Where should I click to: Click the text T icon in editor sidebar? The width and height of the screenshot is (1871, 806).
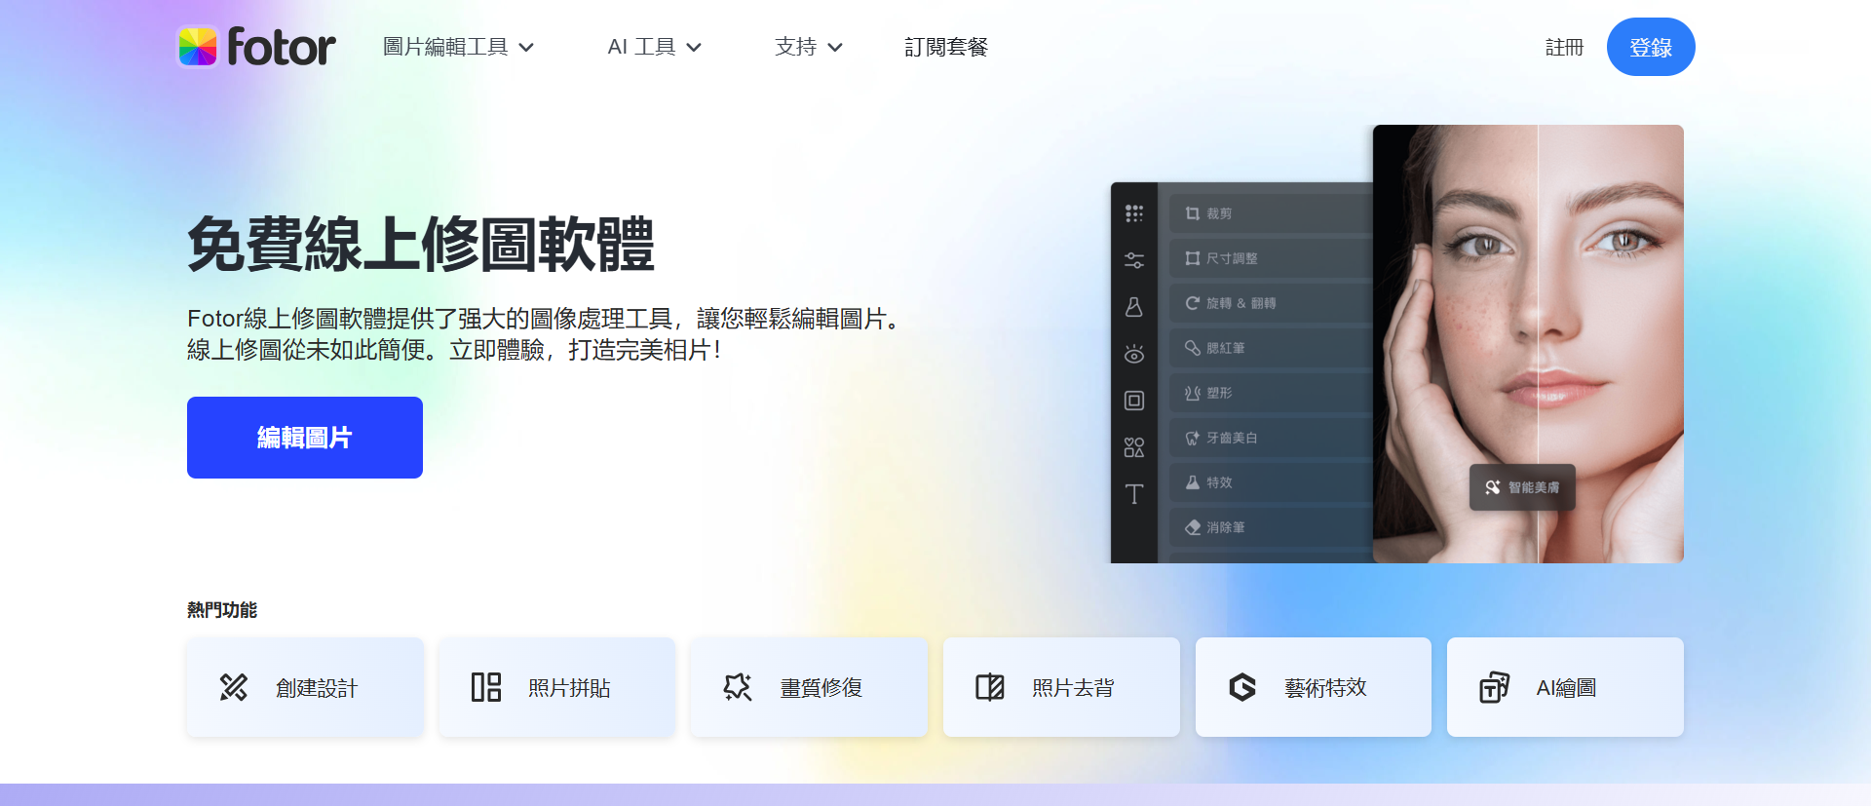pyautogui.click(x=1134, y=494)
